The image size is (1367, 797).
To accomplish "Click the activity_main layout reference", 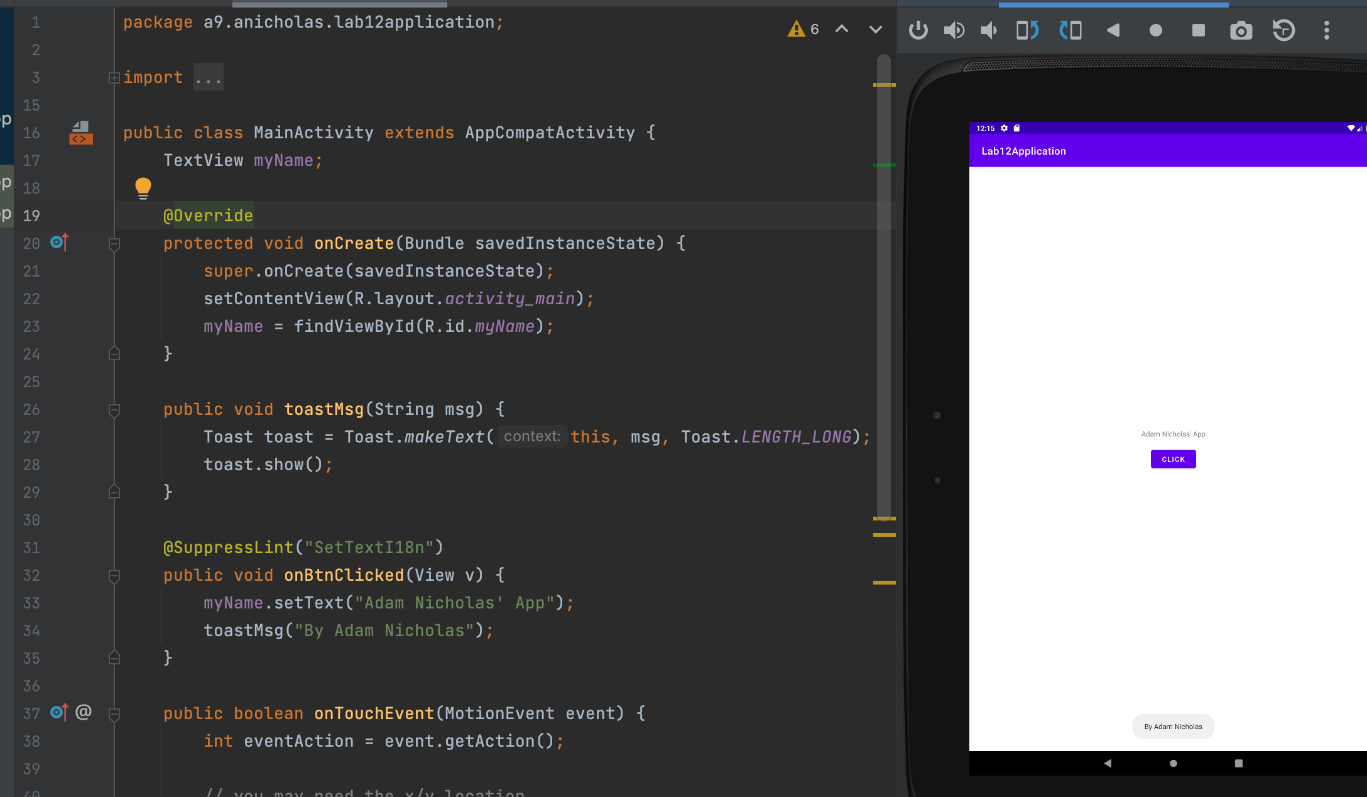I will click(510, 299).
